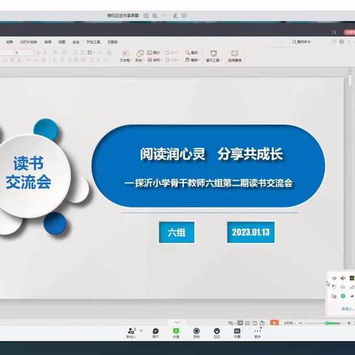Switch to normal view in the status bar

click(x=240, y=322)
